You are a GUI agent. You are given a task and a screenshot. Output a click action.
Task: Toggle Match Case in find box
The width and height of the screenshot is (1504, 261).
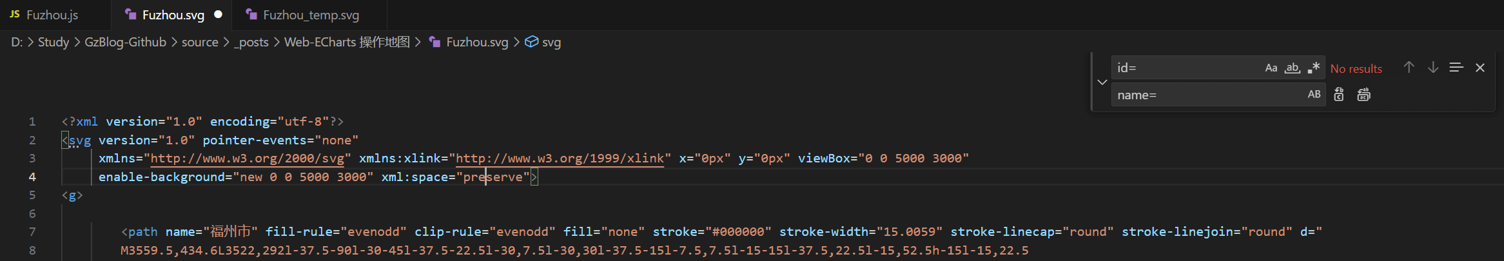[1271, 68]
